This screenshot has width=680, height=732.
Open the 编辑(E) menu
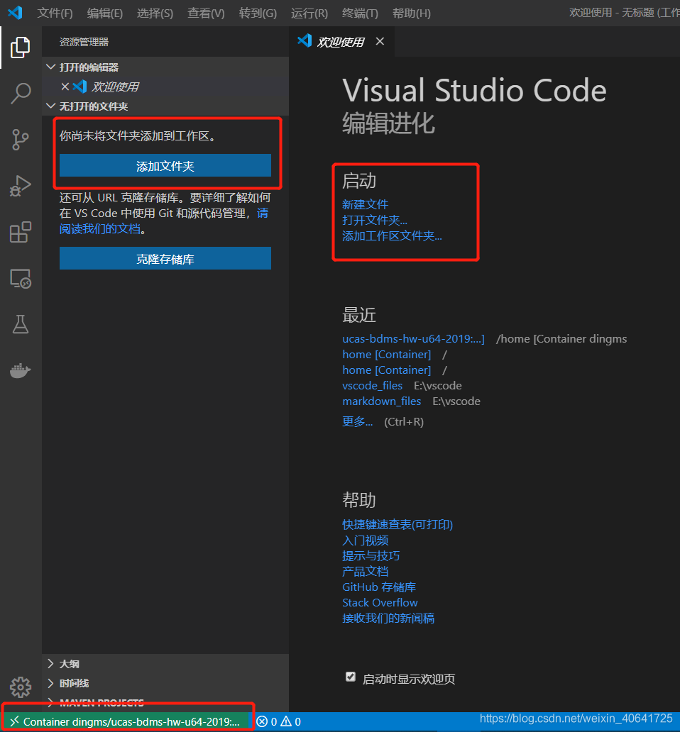[105, 13]
